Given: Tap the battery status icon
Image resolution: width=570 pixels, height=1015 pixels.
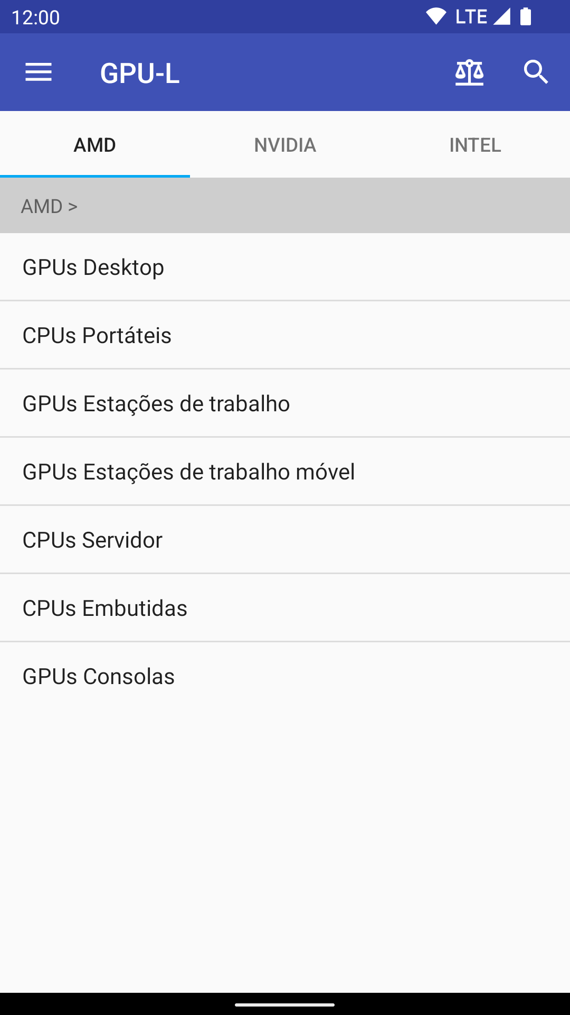Looking at the screenshot, I should pos(526,17).
